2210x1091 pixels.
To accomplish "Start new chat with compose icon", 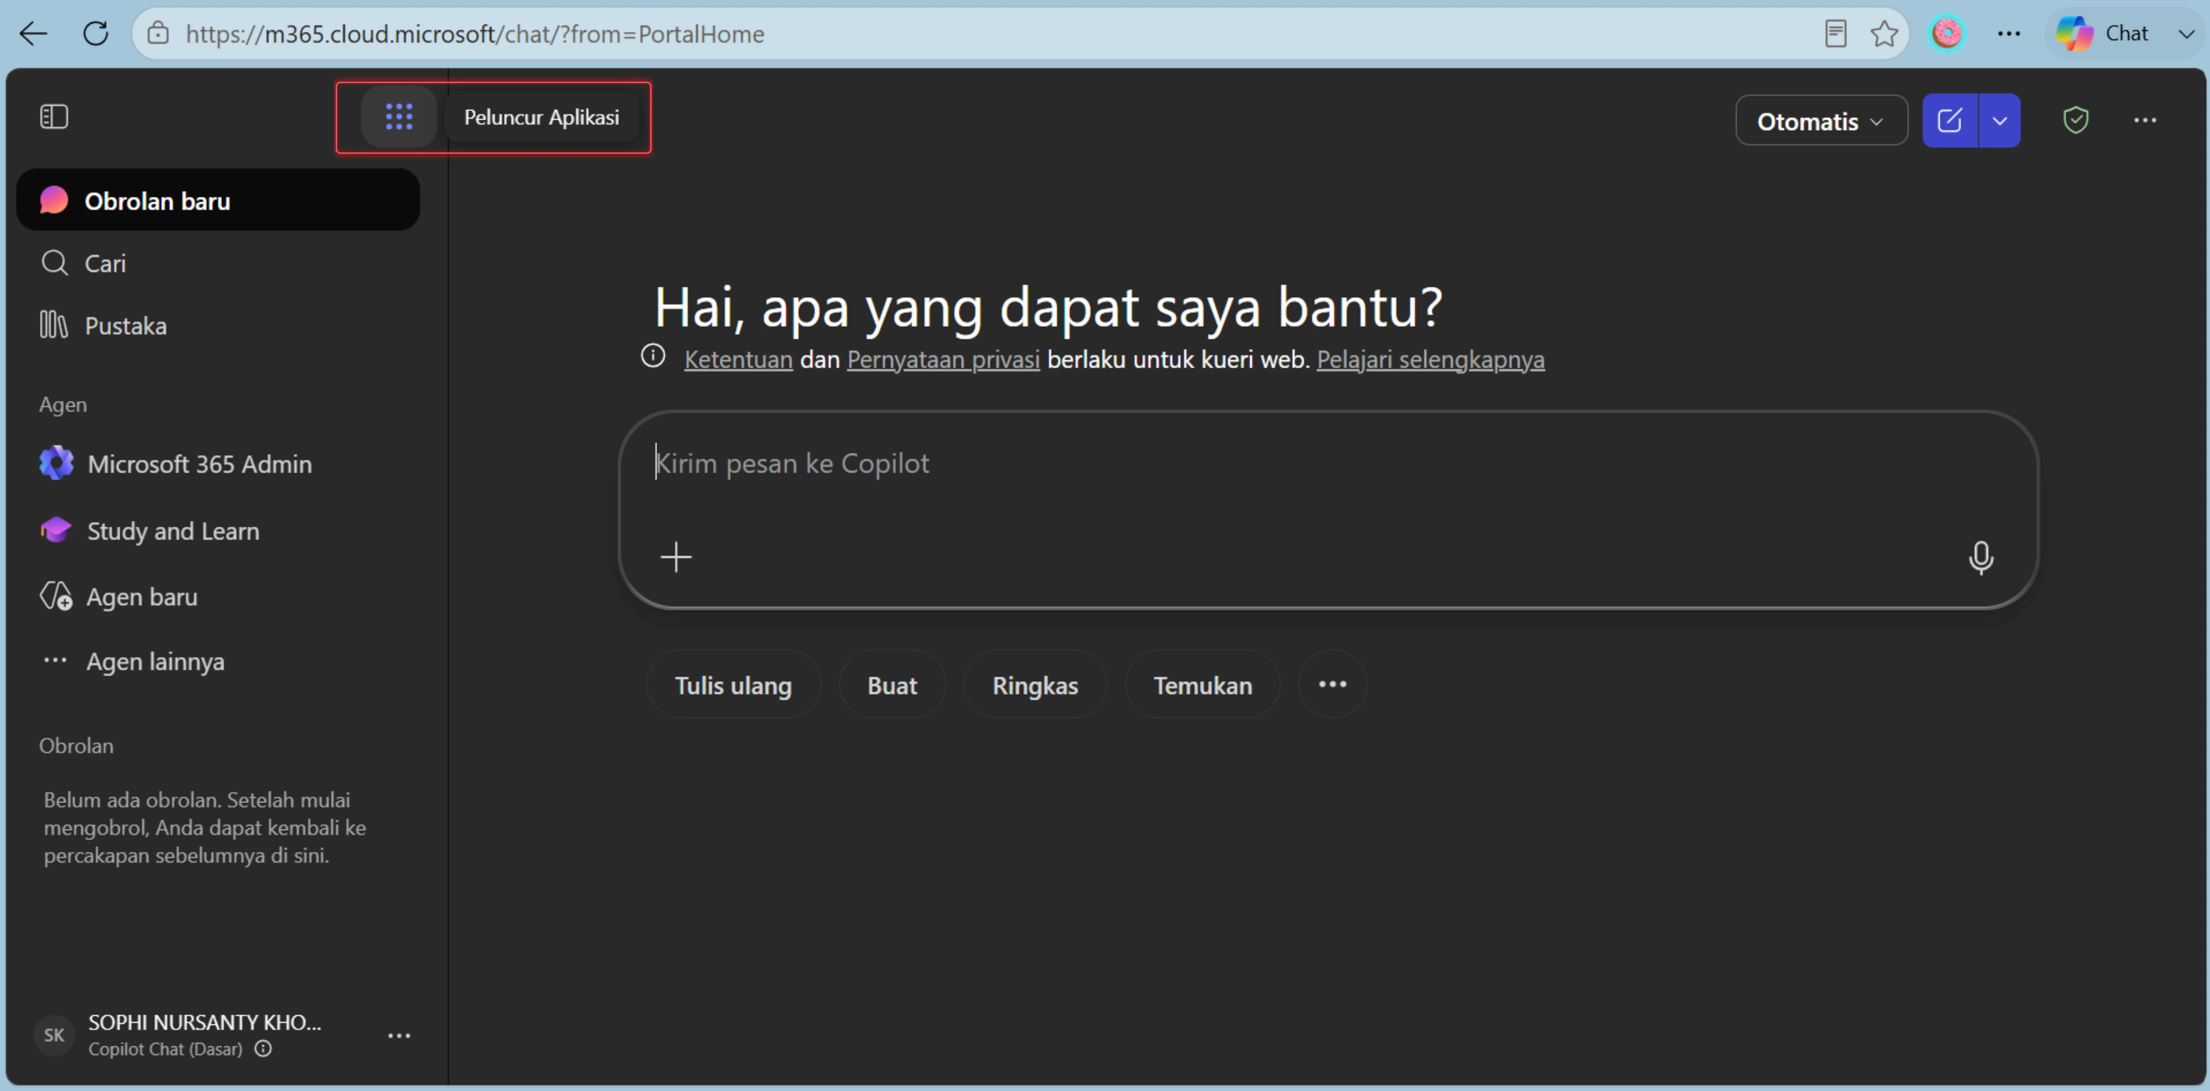I will tap(1950, 121).
